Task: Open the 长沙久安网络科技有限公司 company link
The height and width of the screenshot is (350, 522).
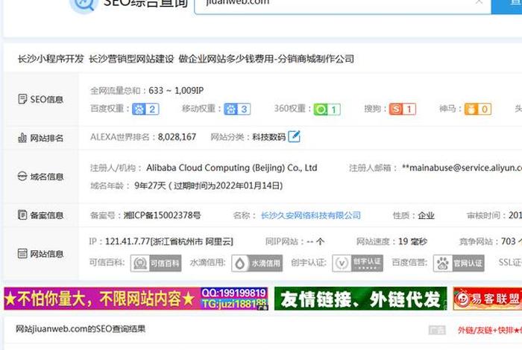Action: click(311, 215)
